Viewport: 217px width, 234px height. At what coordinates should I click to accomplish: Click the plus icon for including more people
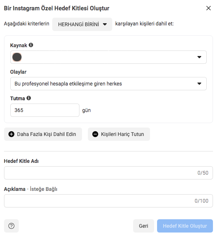(11, 134)
